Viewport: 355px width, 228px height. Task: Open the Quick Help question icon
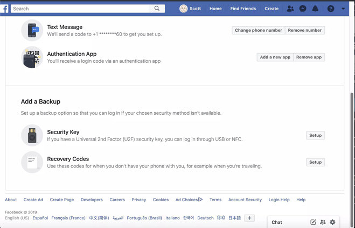[331, 9]
